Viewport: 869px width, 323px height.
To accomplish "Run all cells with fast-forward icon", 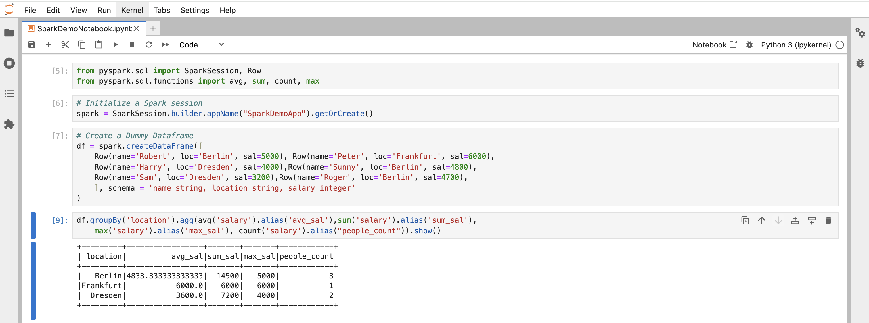I will 165,44.
